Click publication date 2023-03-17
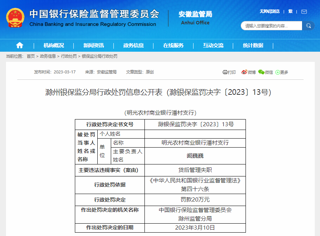Image resolution: width=320 pixels, height=236 pixels. (64, 72)
